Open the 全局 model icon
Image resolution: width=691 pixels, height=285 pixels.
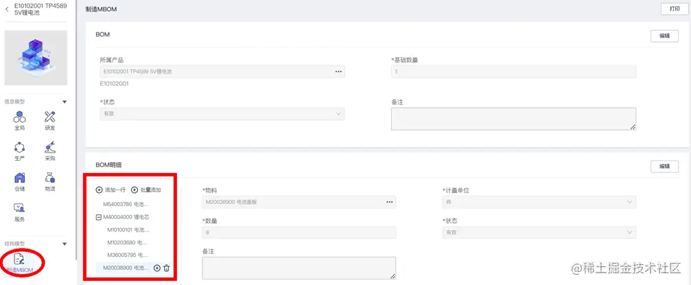coord(19,120)
